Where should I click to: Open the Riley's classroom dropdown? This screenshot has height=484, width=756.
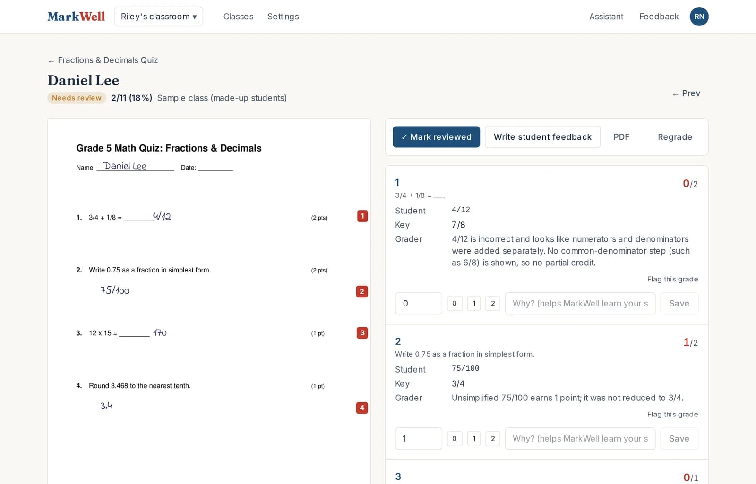tap(159, 17)
